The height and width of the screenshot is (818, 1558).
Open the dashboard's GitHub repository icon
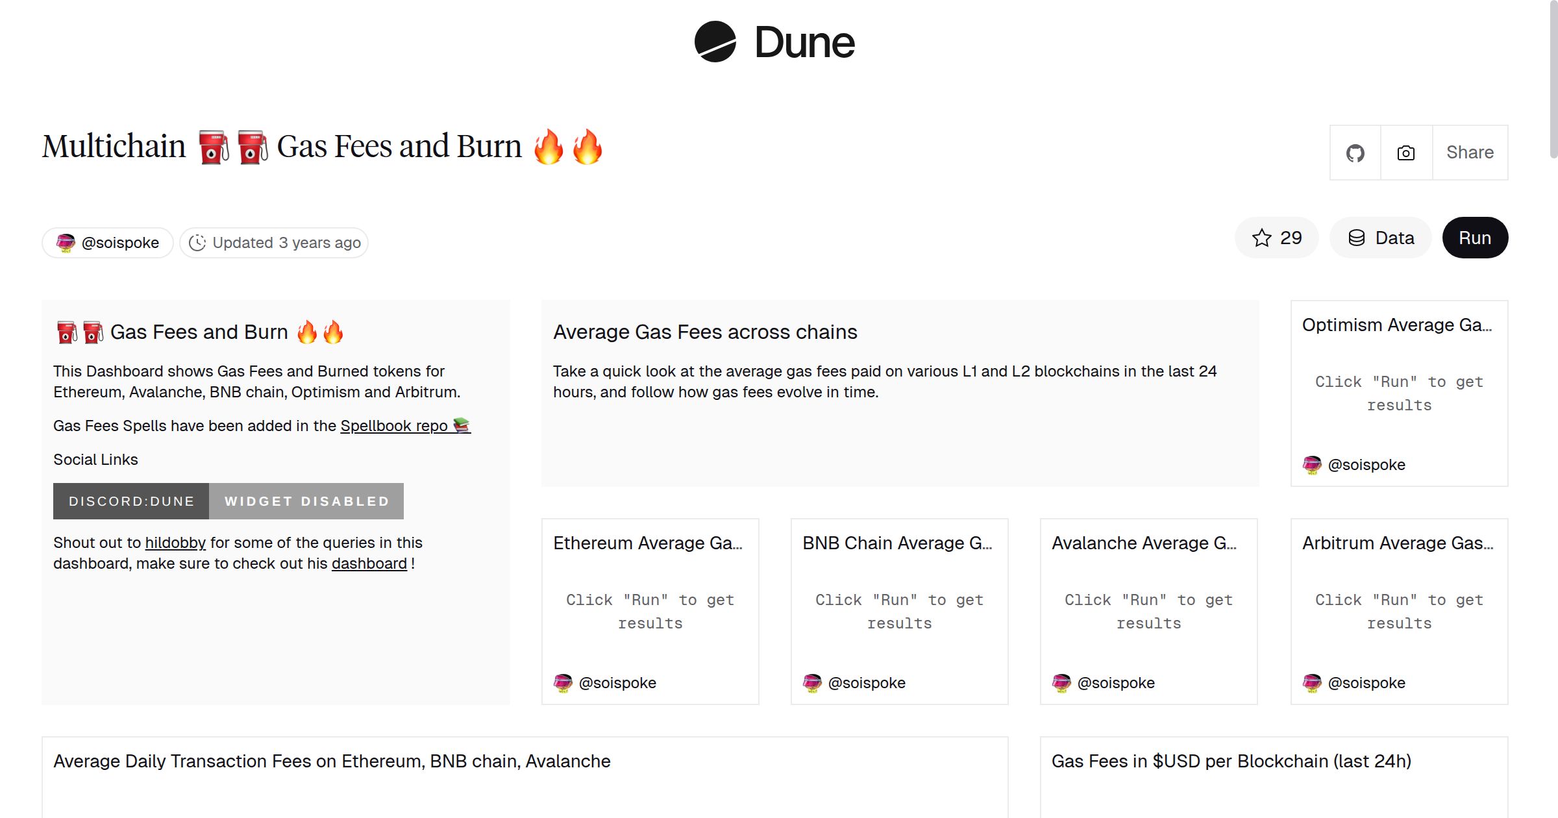1355,152
